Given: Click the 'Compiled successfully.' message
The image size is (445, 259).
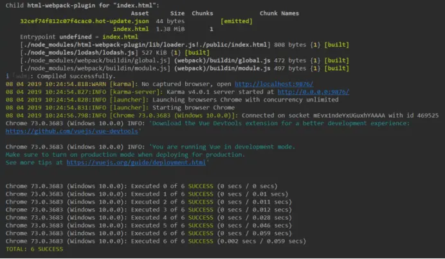Looking at the screenshot, I should pyautogui.click(x=76, y=76).
